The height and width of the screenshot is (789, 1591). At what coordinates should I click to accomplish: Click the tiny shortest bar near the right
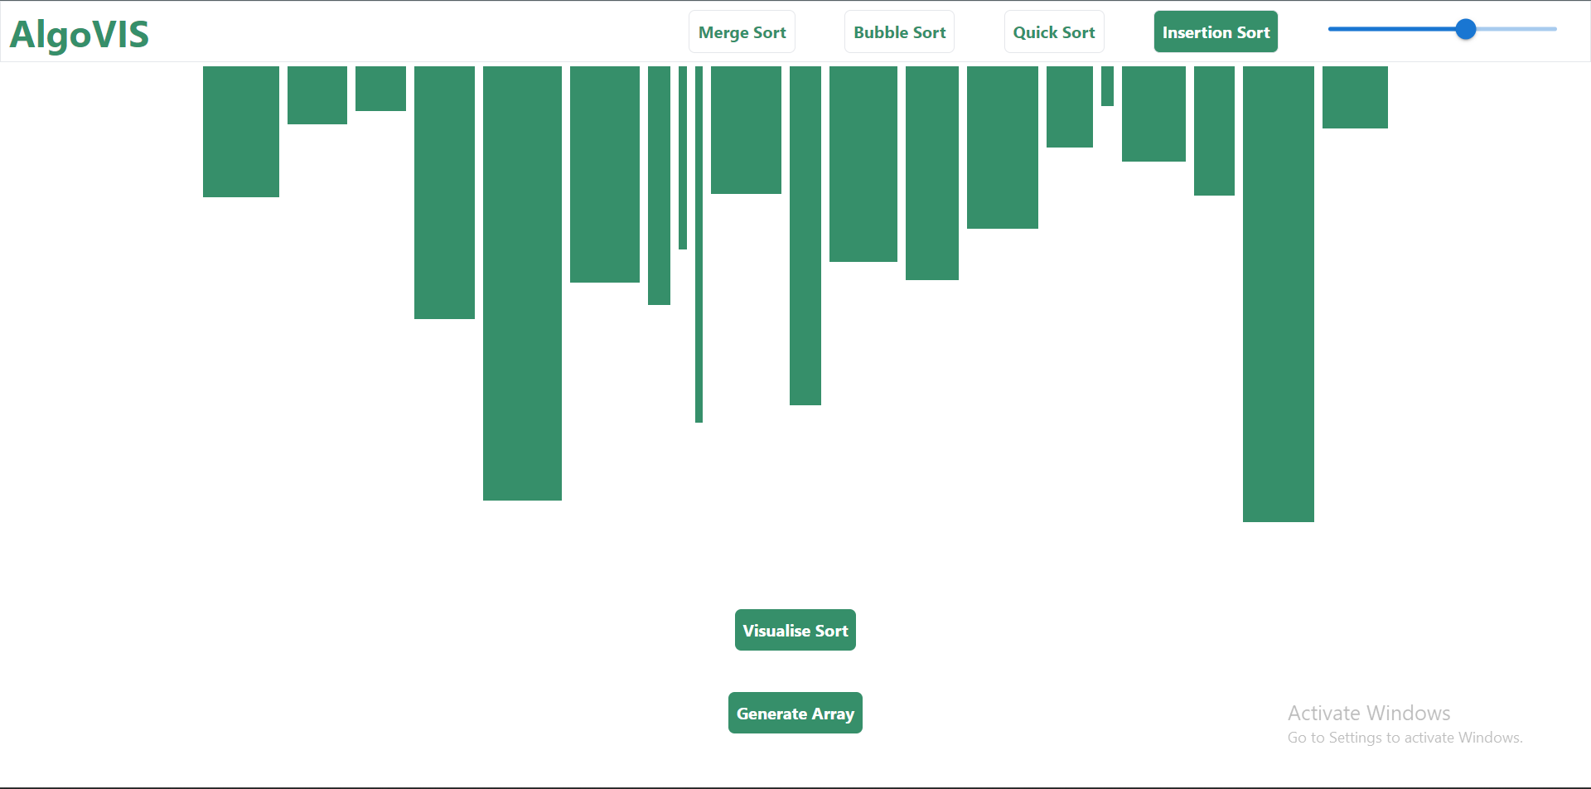point(1107,85)
